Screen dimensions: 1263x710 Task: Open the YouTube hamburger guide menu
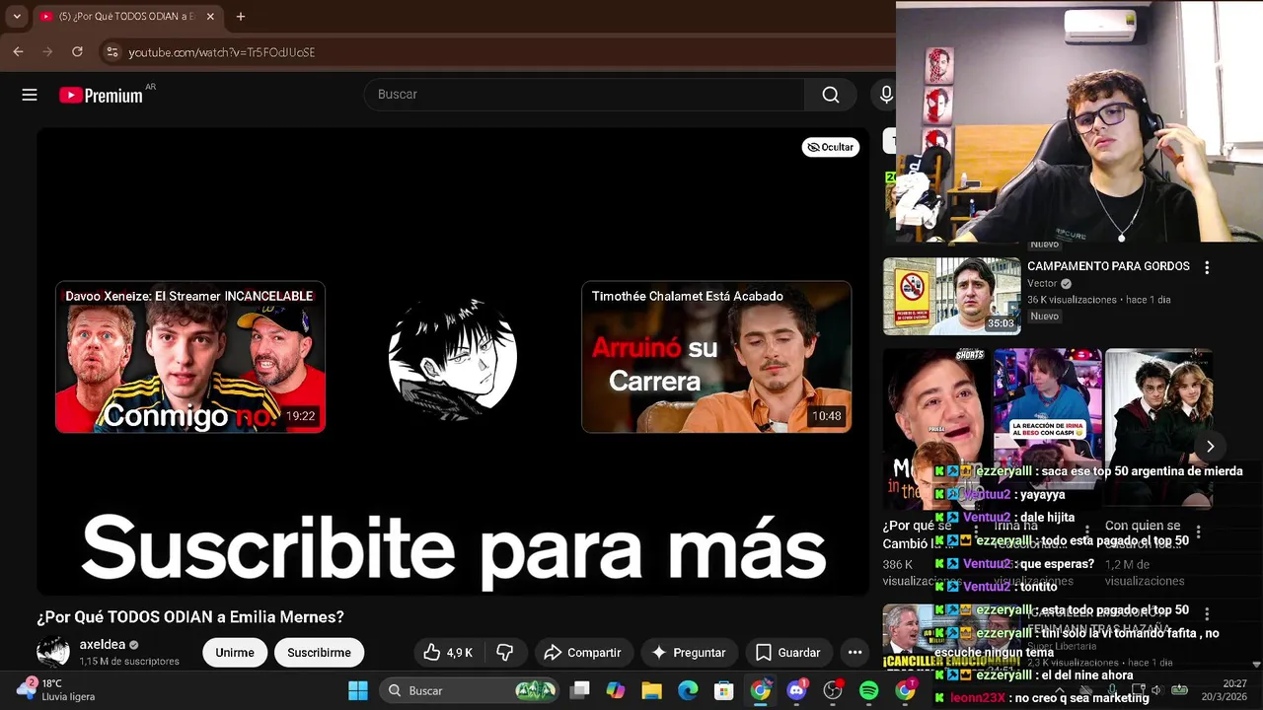(x=30, y=95)
